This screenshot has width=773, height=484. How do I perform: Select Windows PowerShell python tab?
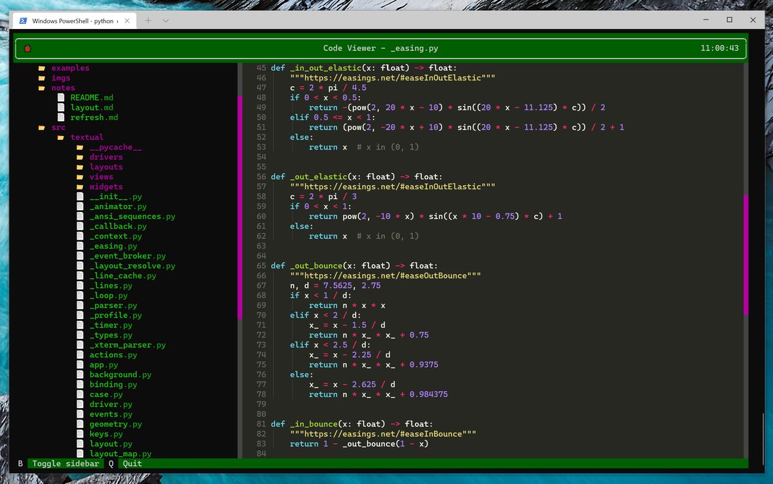tap(75, 21)
